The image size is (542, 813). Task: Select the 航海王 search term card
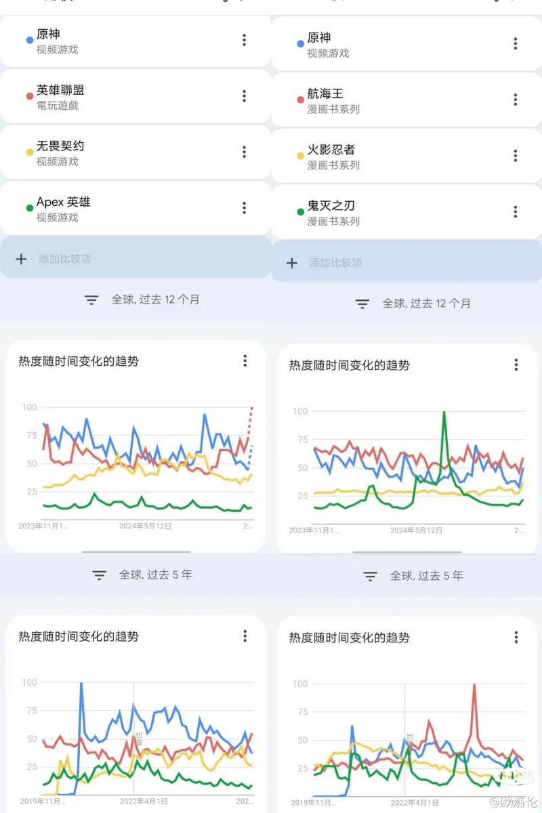tap(406, 100)
